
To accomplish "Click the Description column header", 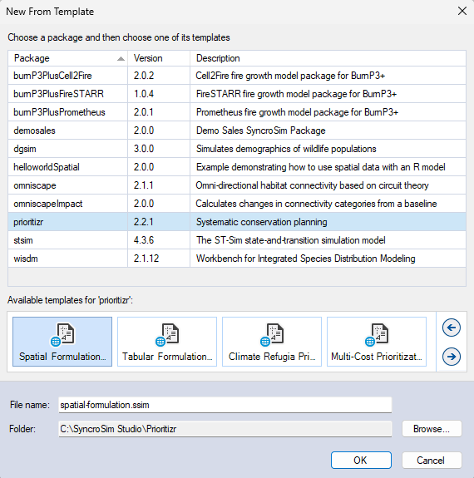I will (328, 58).
